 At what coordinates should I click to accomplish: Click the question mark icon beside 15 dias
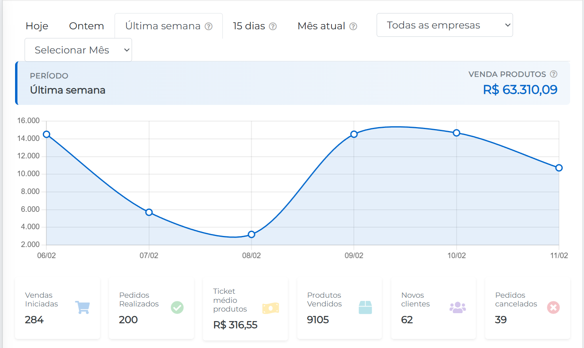pos(273,27)
